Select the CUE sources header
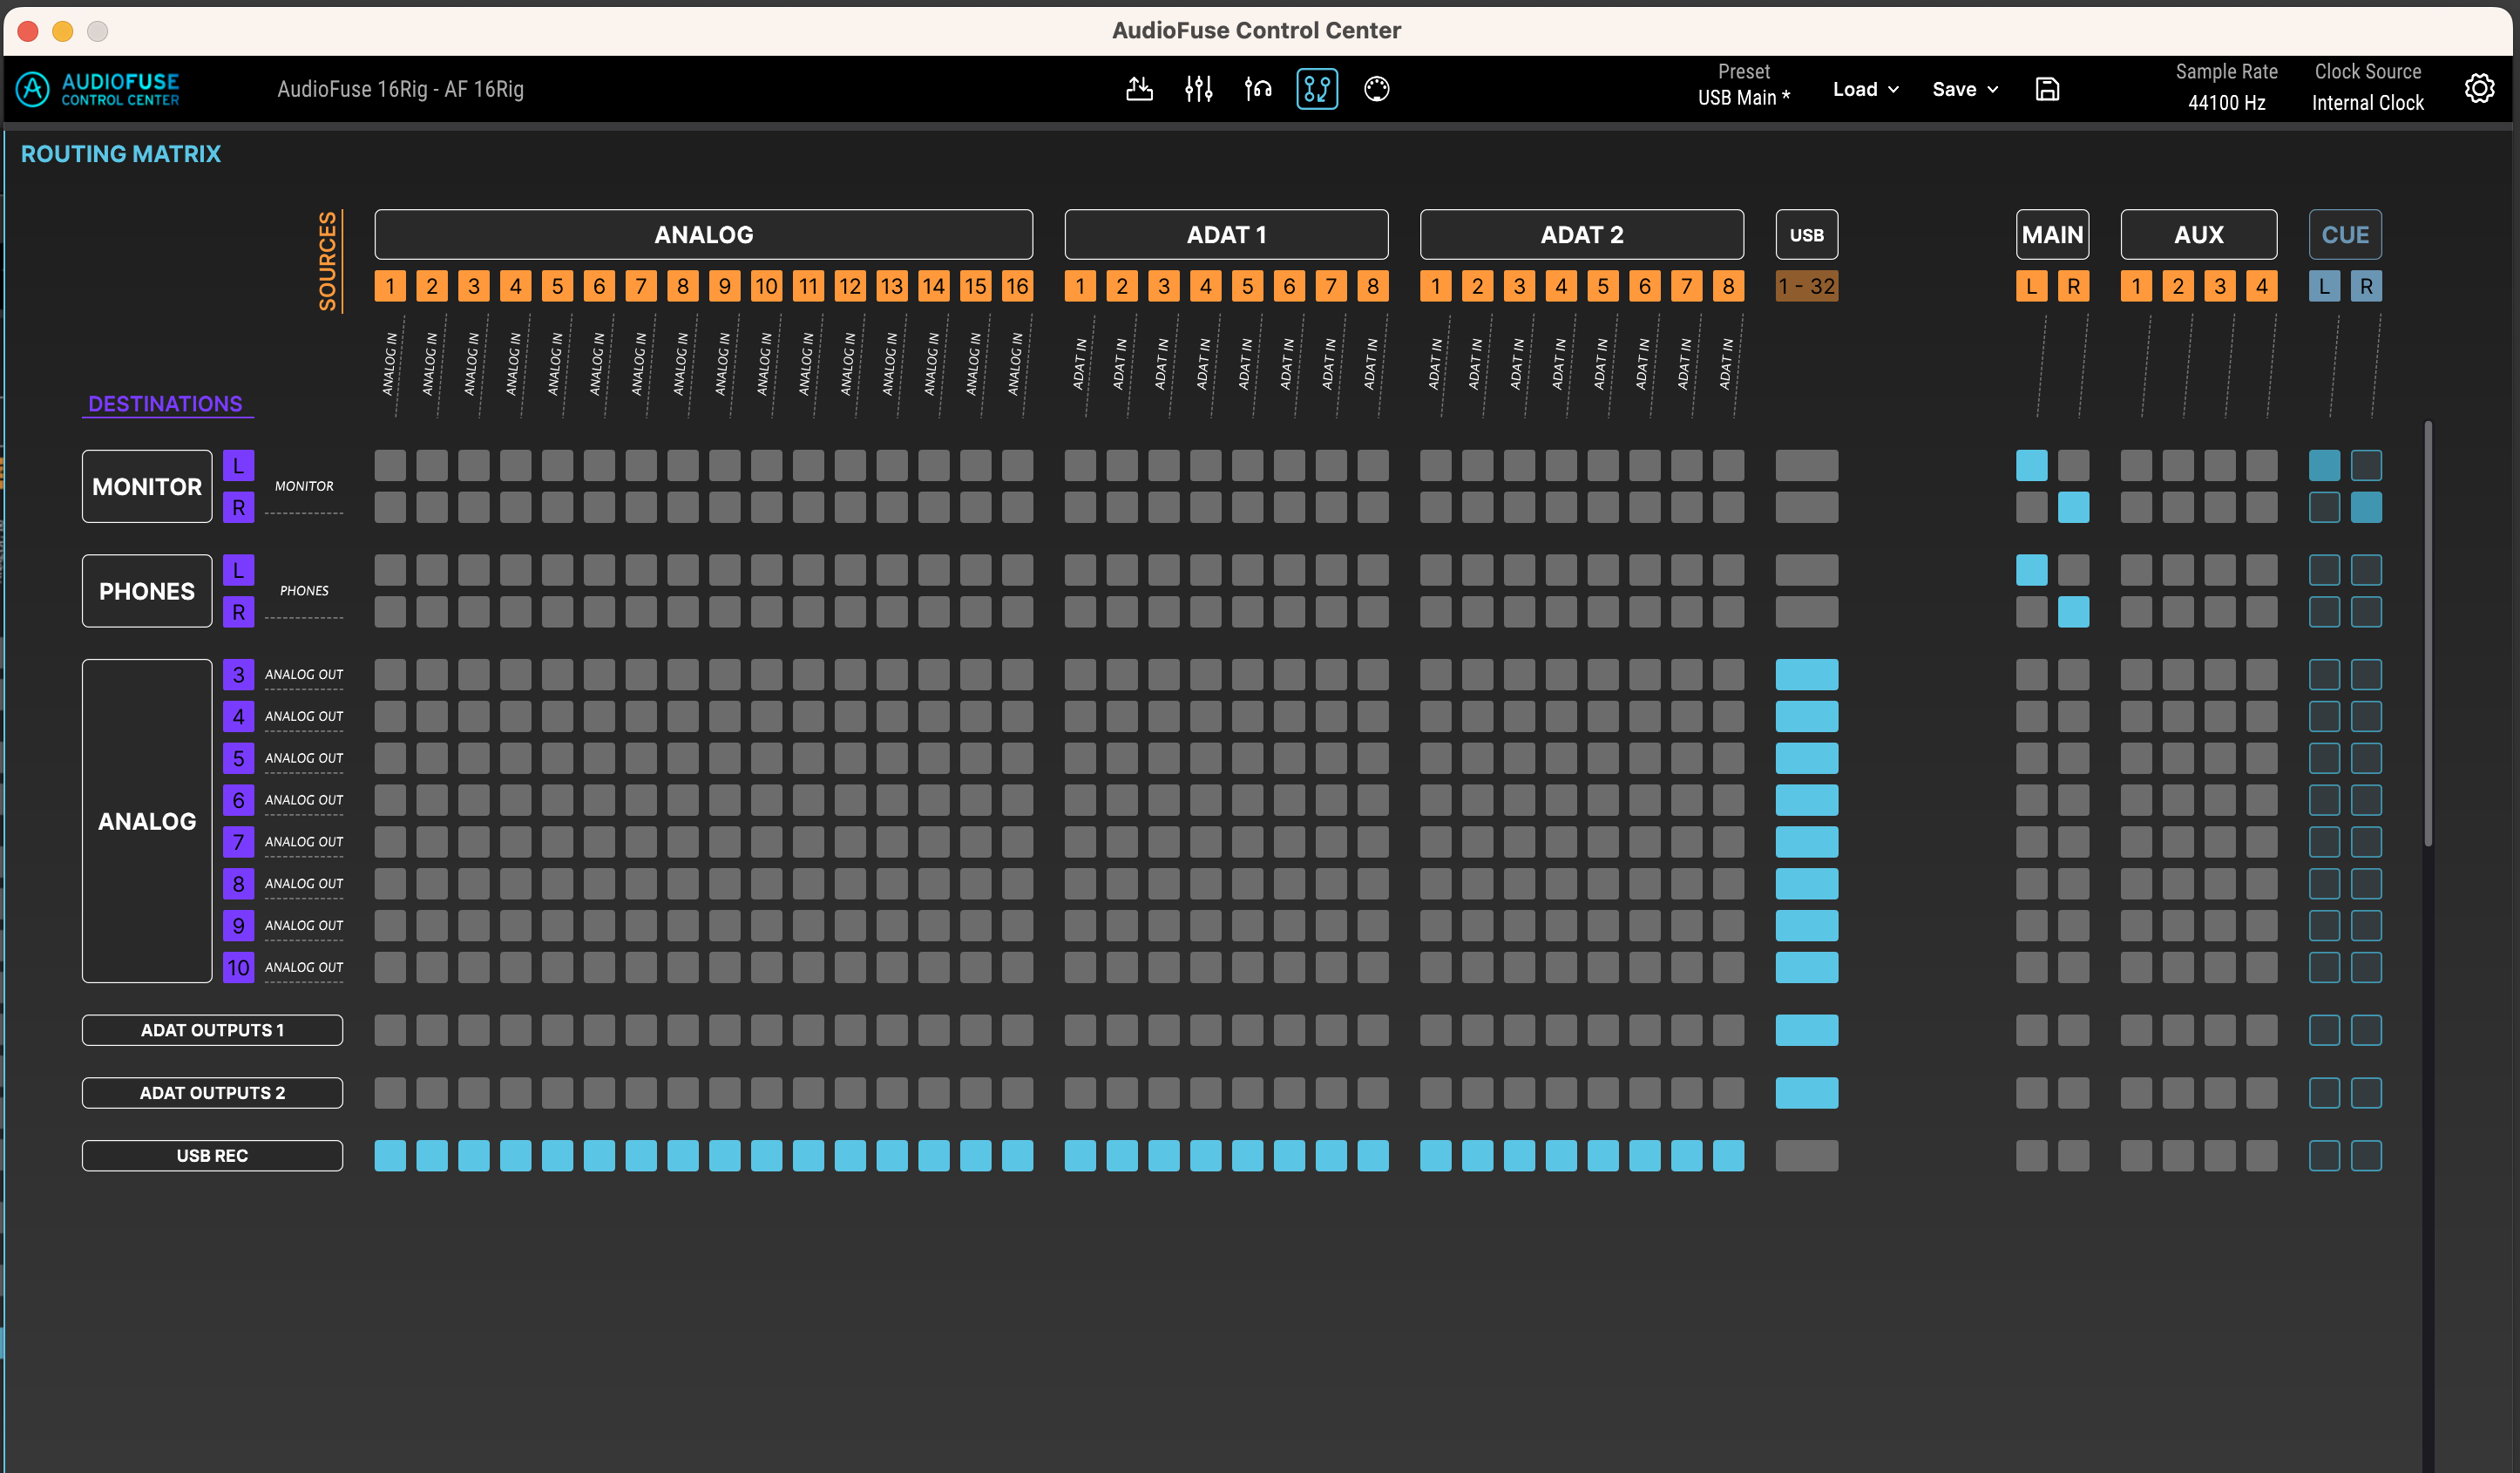Viewport: 2520px width, 1473px height. 2345,234
